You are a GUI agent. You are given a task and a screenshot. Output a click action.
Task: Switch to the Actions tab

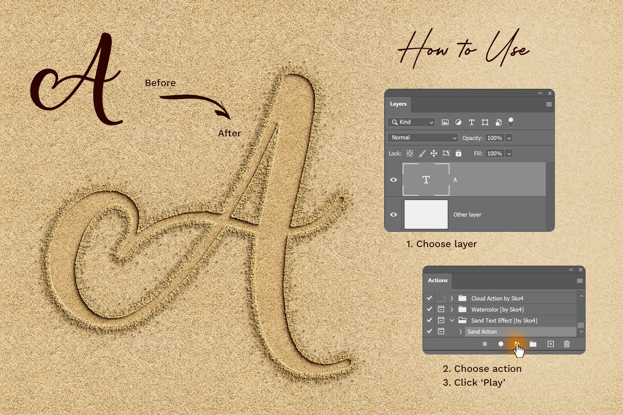tap(437, 280)
